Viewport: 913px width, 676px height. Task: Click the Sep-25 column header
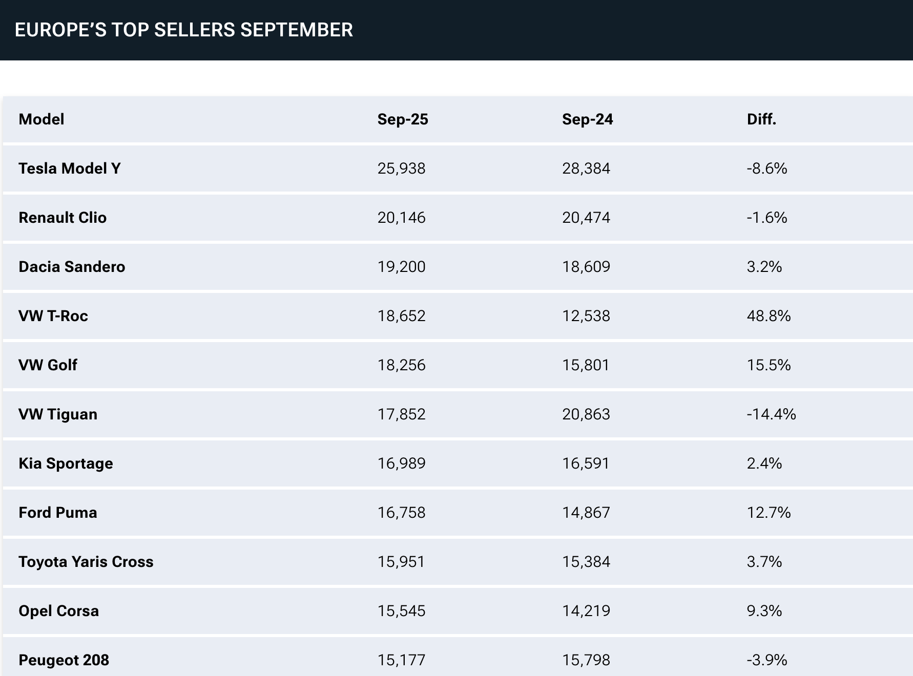point(403,119)
